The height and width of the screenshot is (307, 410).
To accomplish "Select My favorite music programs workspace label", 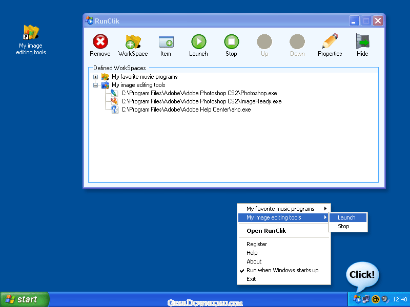I will pyautogui.click(x=145, y=77).
